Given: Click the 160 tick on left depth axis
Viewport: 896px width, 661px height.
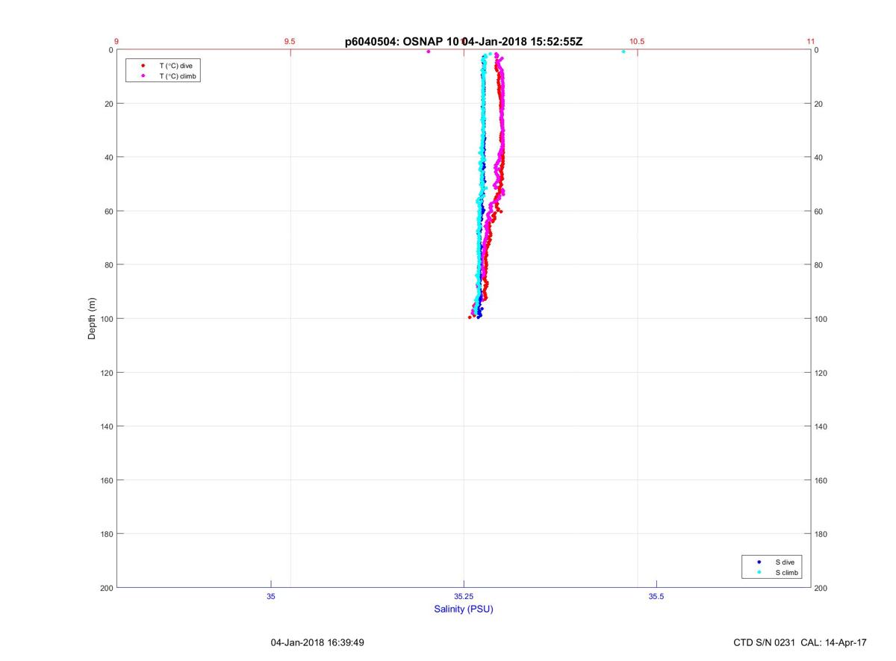Looking at the screenshot, I should (x=106, y=480).
